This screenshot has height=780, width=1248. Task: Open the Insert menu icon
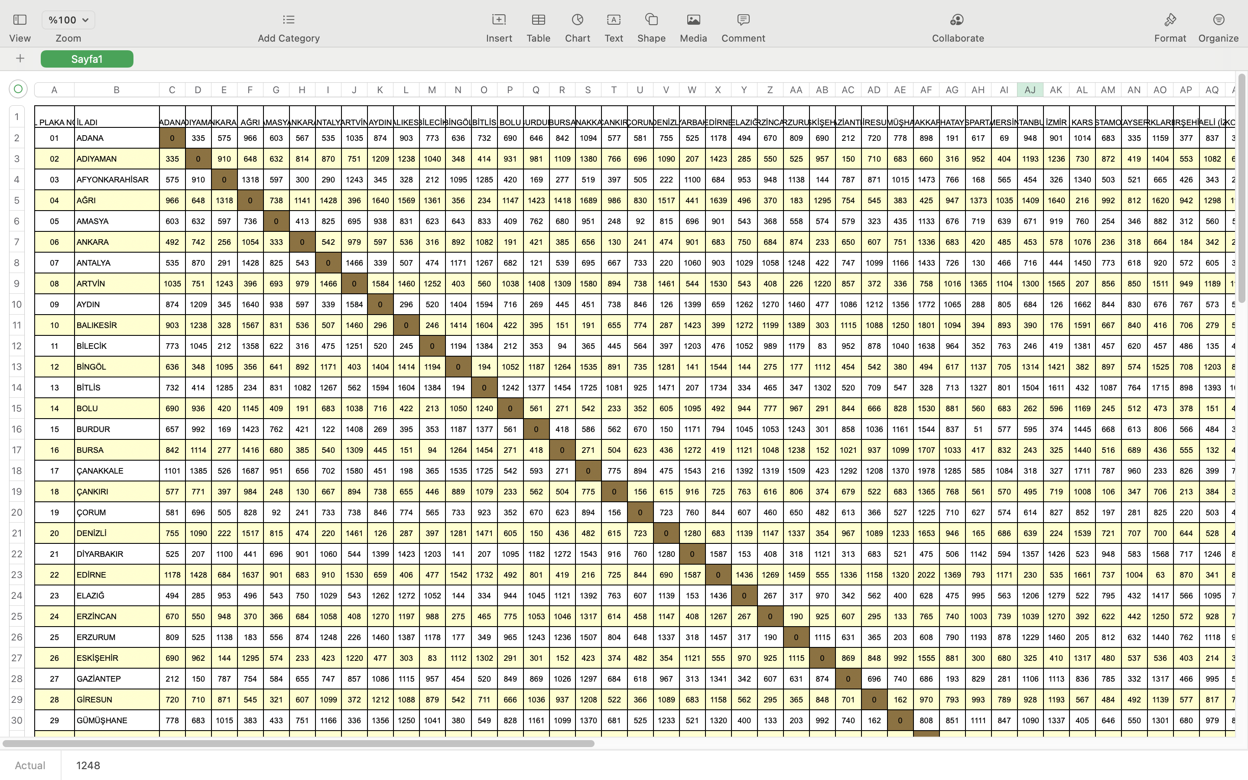[x=499, y=19]
